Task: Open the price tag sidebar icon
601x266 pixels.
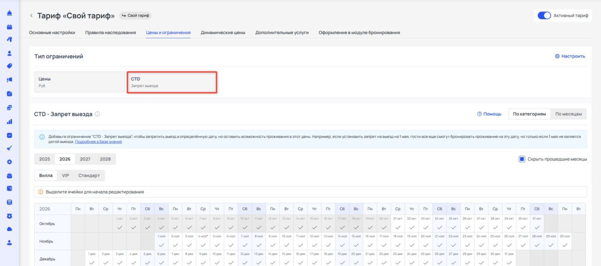Action: (10, 66)
